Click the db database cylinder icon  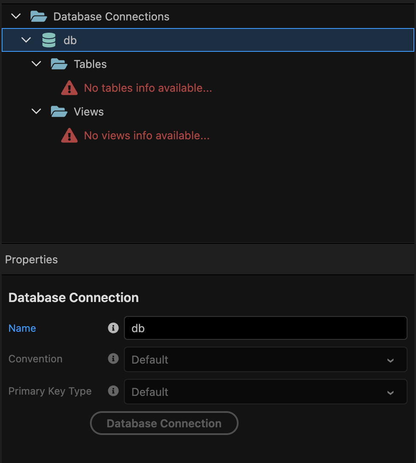(49, 40)
